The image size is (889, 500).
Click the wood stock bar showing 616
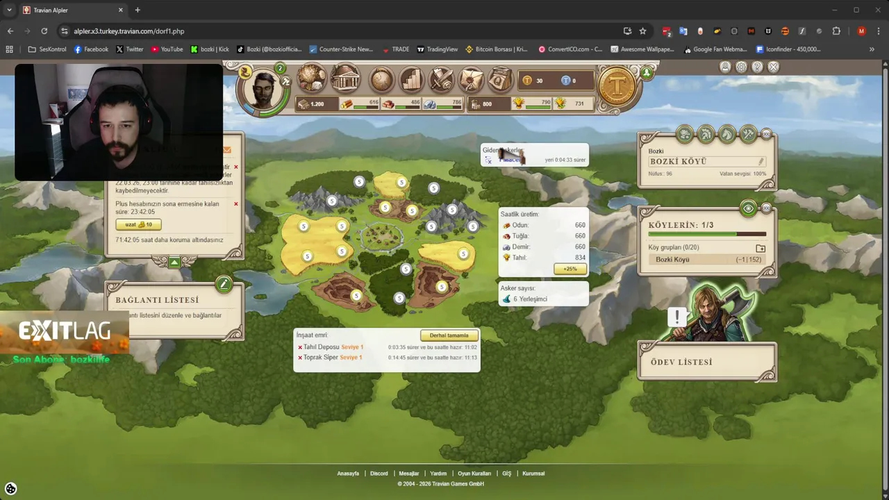[x=358, y=103]
